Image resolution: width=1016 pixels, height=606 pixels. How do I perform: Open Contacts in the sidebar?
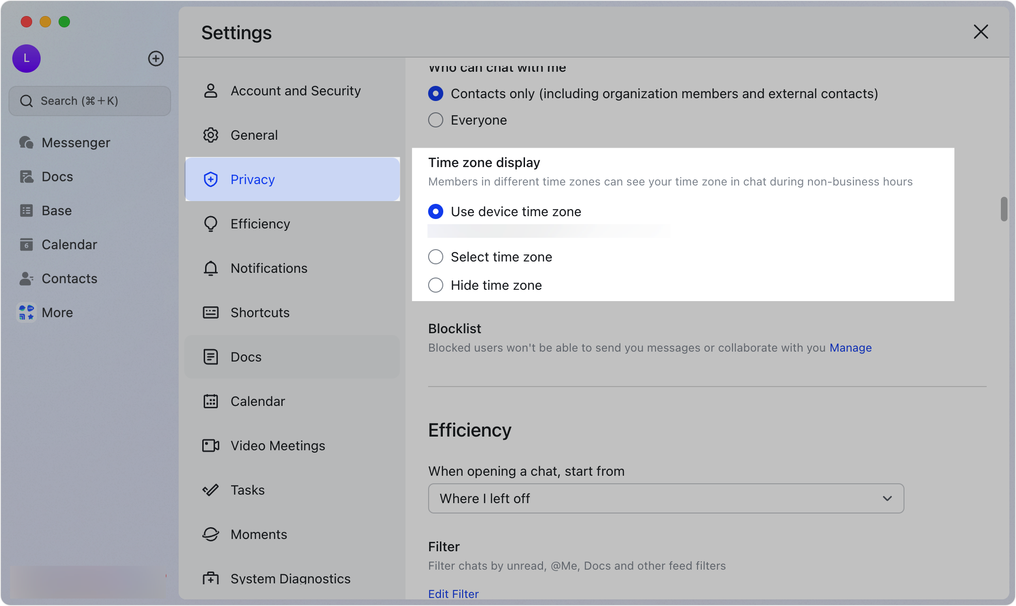click(x=69, y=278)
